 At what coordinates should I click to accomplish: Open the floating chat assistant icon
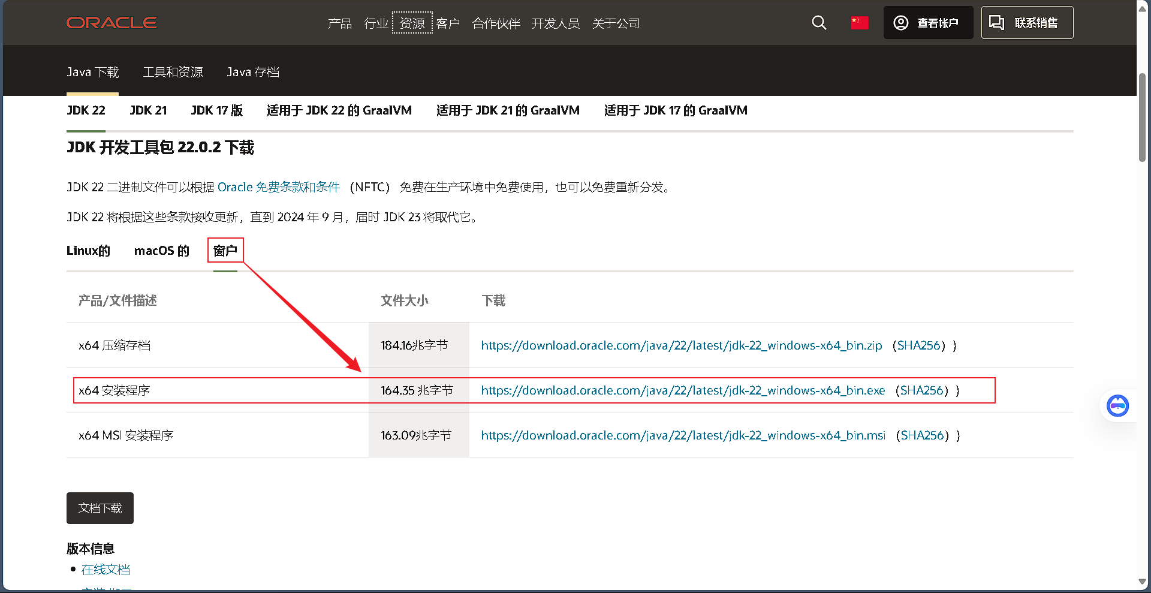click(1117, 406)
